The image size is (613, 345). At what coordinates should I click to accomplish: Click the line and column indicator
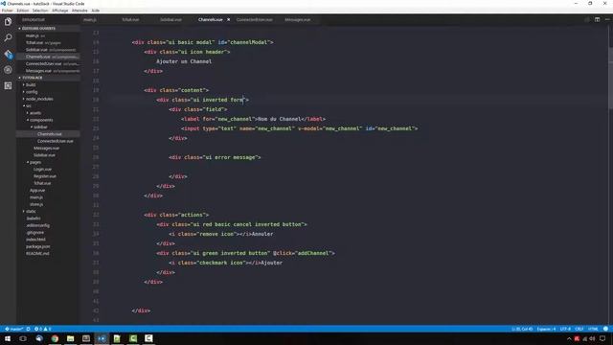click(522, 329)
